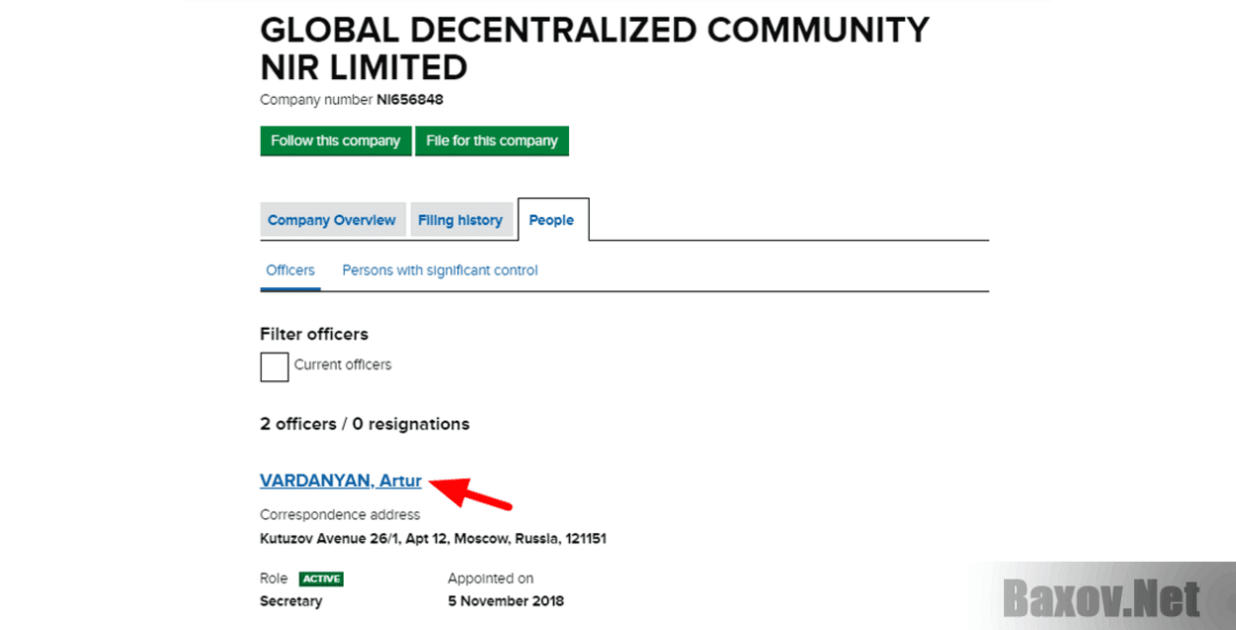View Persons with significant control
The image size is (1236, 630).
(x=439, y=269)
